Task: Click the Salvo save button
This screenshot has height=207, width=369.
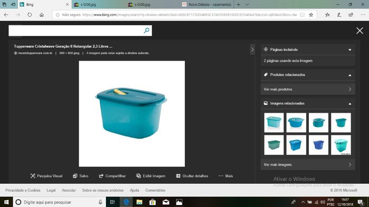Action: pyautogui.click(x=81, y=176)
